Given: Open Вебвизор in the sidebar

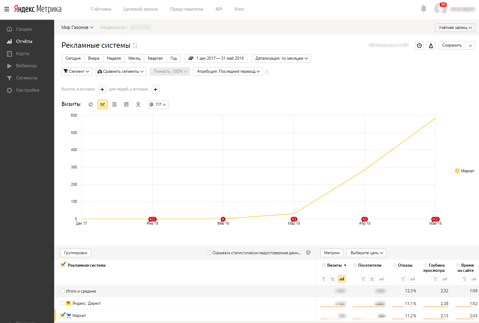Looking at the screenshot, I should pos(27,66).
